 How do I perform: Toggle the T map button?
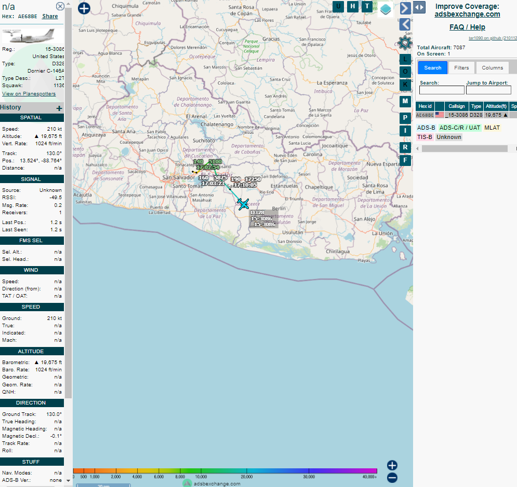pos(367,6)
